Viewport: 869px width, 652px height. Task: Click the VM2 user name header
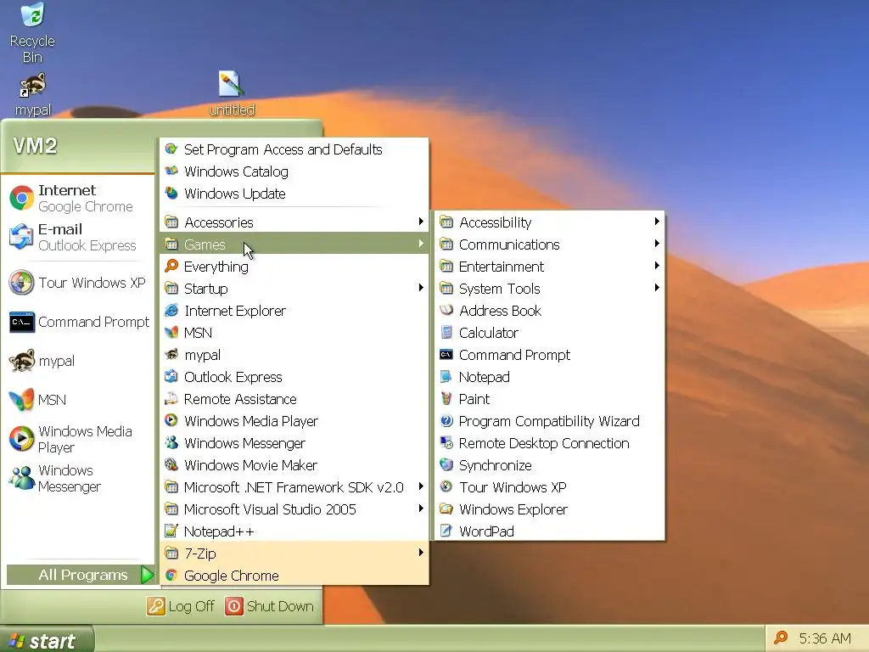(x=35, y=146)
